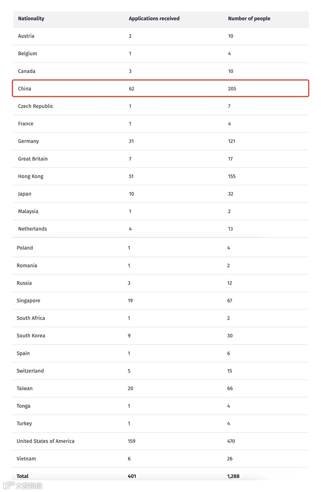The image size is (321, 492).
Task: Select the Austria row label
Action: click(26, 36)
